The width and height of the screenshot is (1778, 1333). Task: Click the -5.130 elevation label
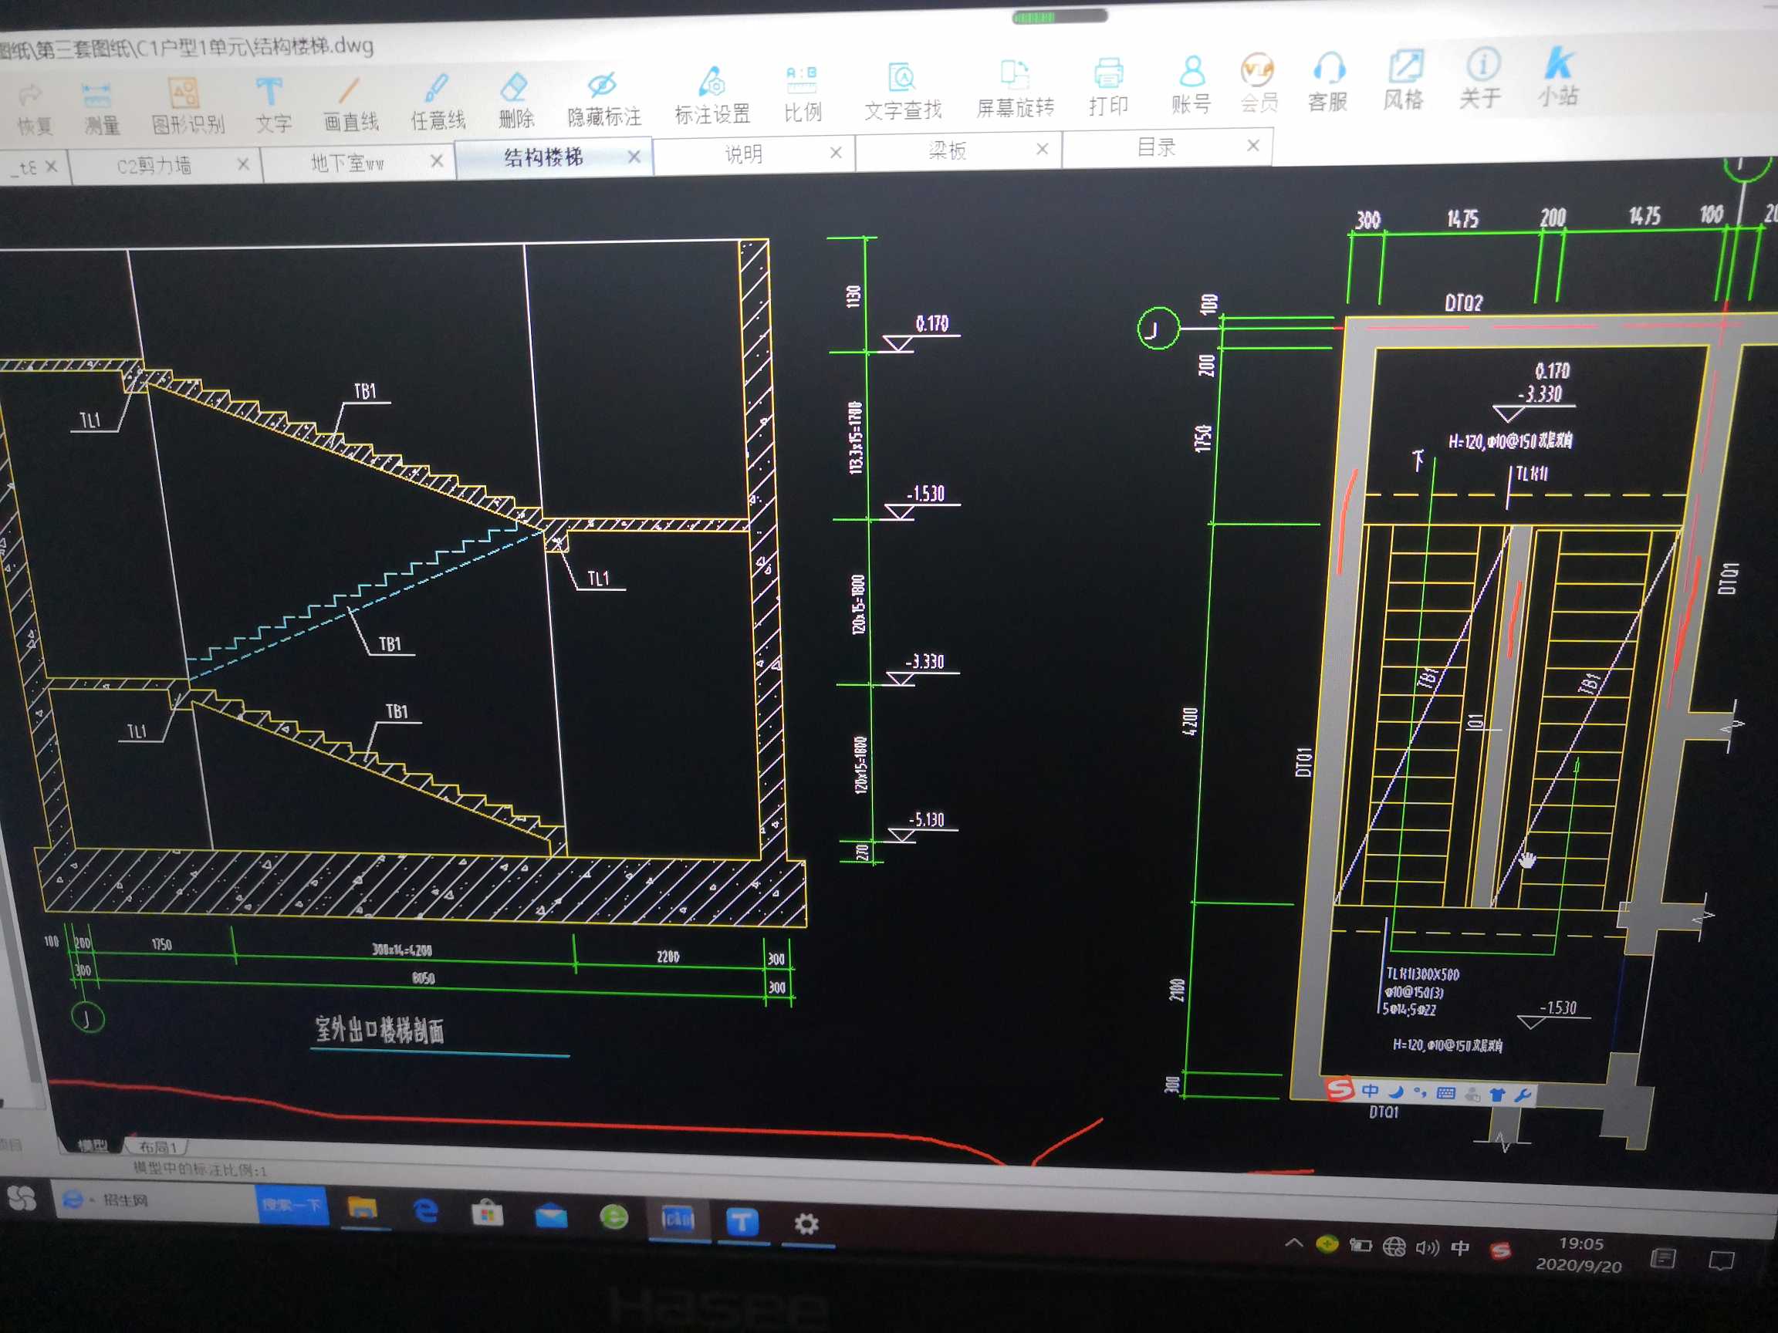[x=926, y=819]
